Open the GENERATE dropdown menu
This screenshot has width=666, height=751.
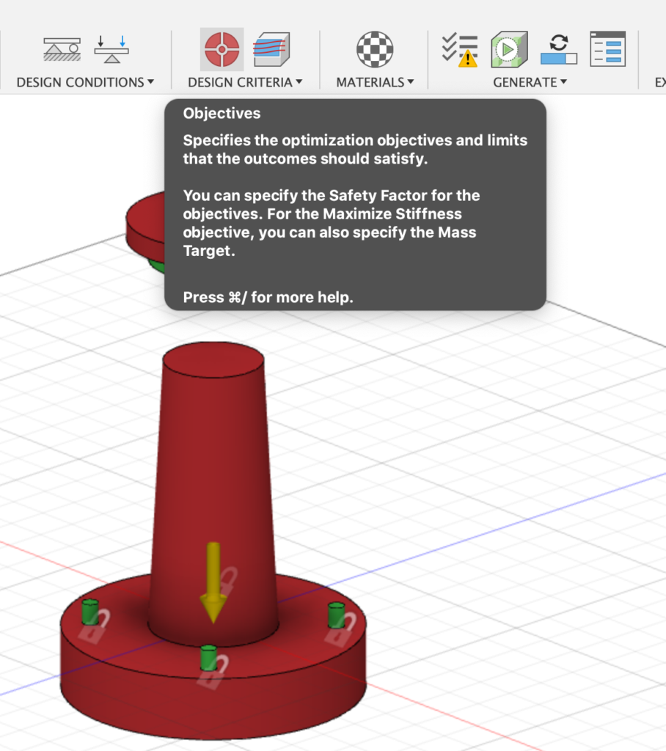[530, 82]
